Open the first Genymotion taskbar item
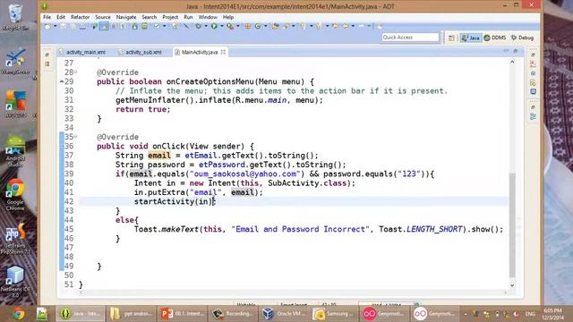The image size is (573, 322). 384,314
